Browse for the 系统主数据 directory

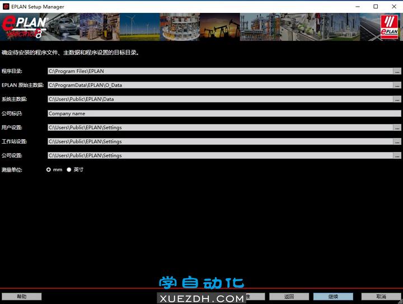click(x=397, y=99)
